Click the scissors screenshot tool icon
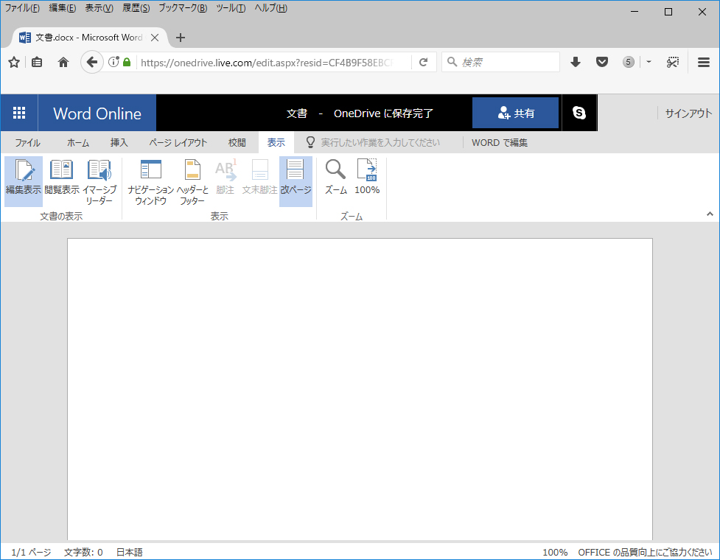The height and width of the screenshot is (560, 720). [x=673, y=62]
